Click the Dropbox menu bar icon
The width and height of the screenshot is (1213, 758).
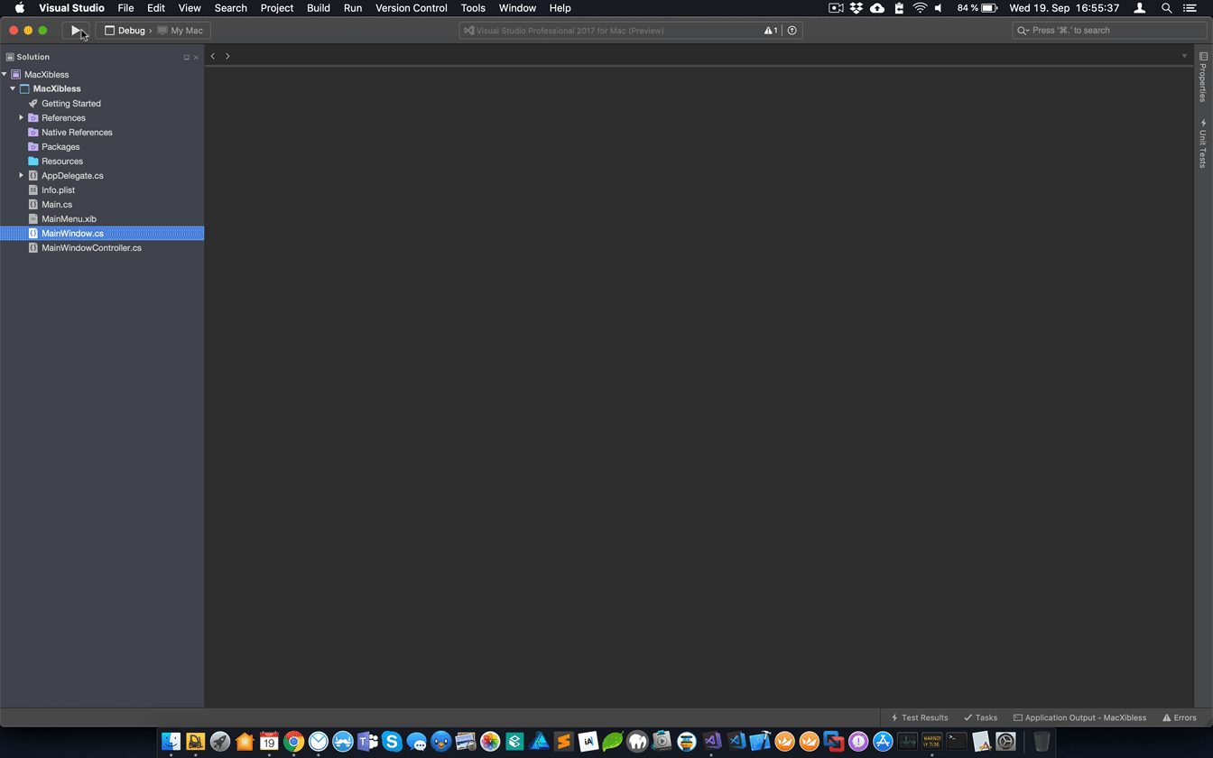point(857,8)
